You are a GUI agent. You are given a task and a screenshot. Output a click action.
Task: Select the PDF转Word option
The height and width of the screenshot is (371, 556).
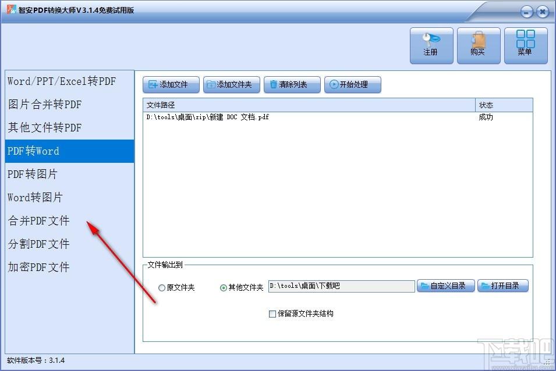pos(69,151)
